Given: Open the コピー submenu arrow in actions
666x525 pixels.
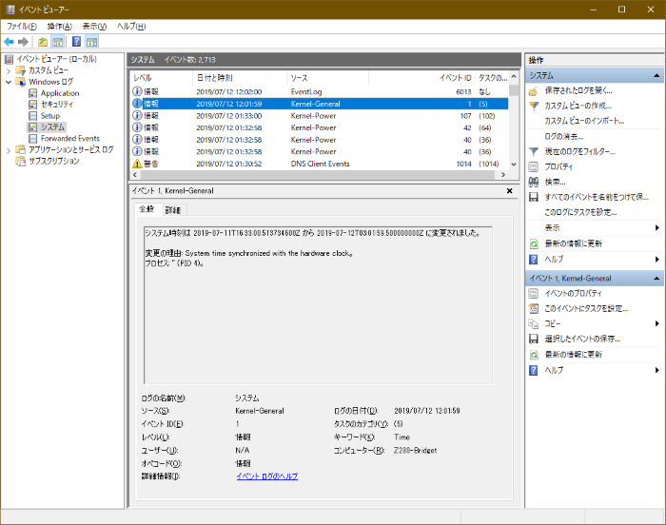Looking at the screenshot, I should pyautogui.click(x=657, y=323).
